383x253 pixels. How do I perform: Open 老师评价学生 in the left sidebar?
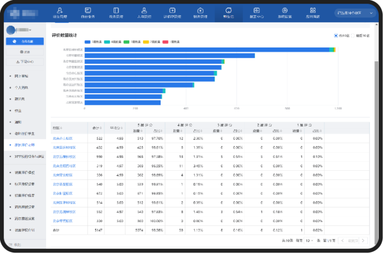click(24, 134)
